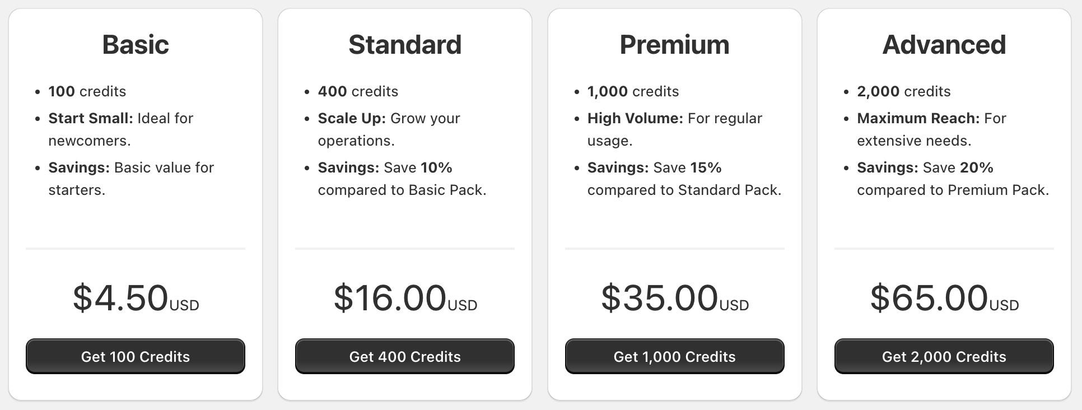Click the $4.50 USD price

coord(136,298)
